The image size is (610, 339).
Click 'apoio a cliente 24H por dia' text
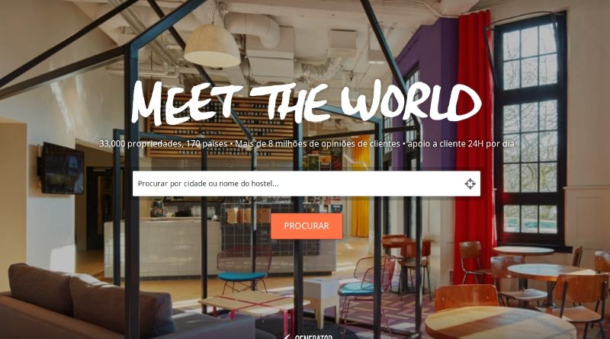461,144
